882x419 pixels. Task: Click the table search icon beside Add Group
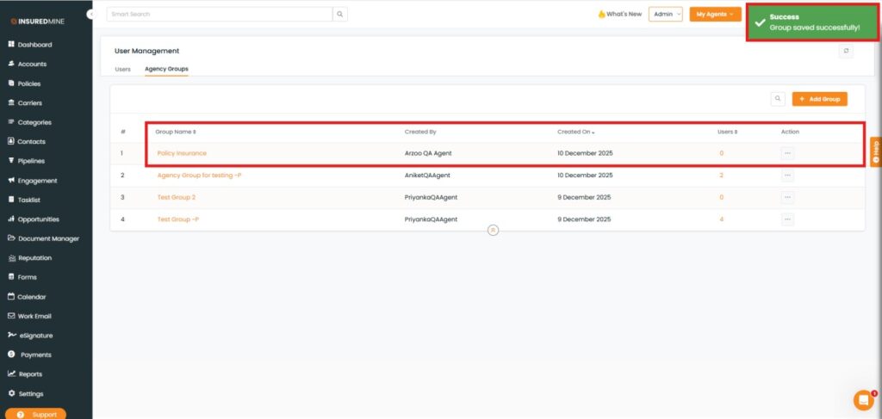pyautogui.click(x=778, y=99)
